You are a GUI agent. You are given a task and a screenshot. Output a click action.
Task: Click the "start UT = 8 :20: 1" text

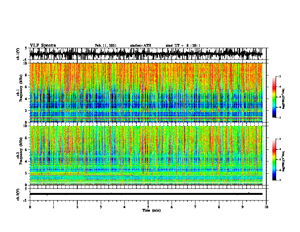pyautogui.click(x=183, y=45)
